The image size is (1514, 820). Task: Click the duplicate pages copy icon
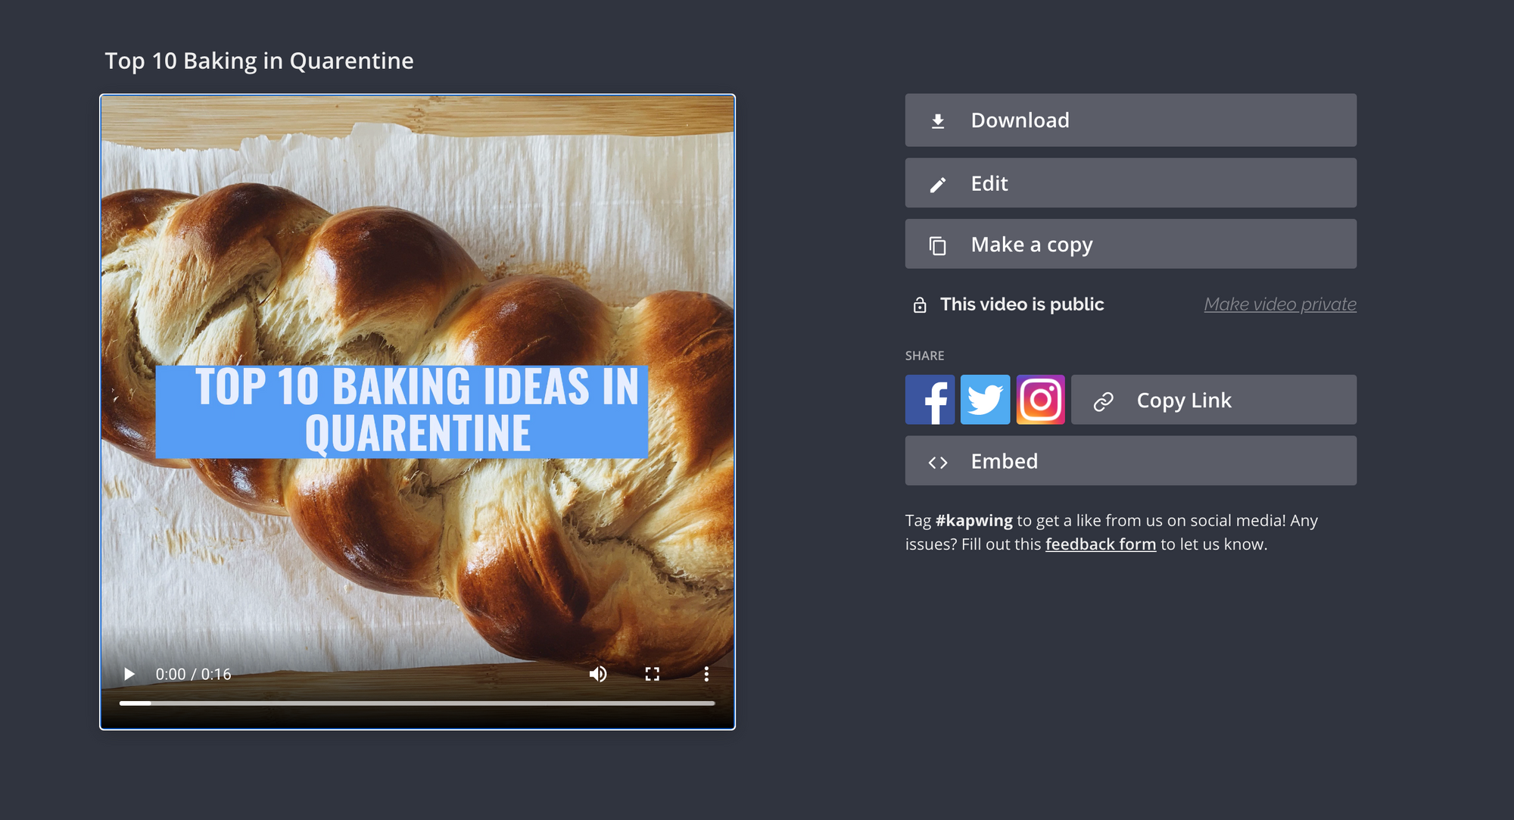click(x=938, y=245)
